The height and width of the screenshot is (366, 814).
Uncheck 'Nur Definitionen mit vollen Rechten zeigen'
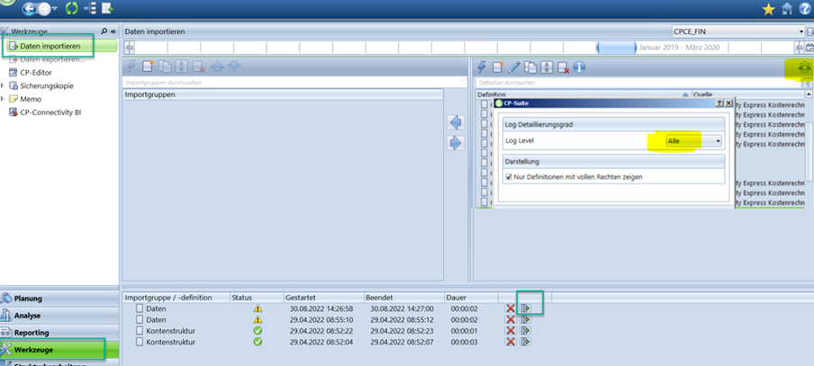(x=510, y=177)
